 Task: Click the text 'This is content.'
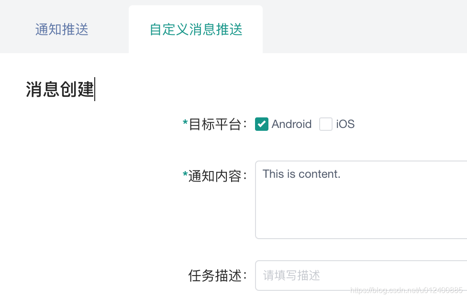tap(301, 174)
